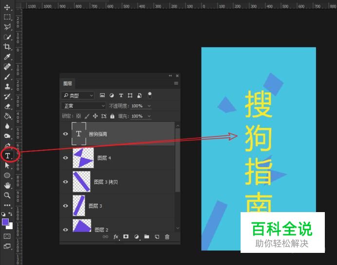Select the Ellipse shape tool
This screenshot has width=337, height=265.
coord(7,175)
